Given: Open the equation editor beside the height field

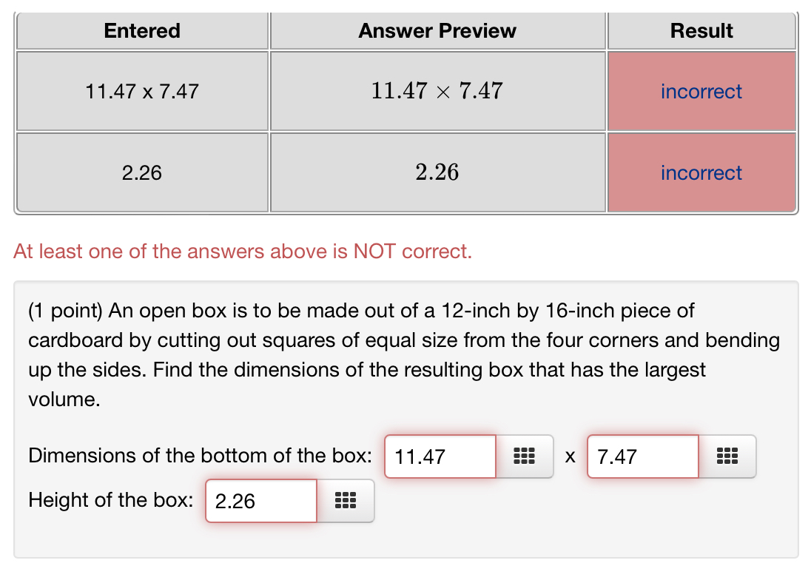Looking at the screenshot, I should pos(346,501).
